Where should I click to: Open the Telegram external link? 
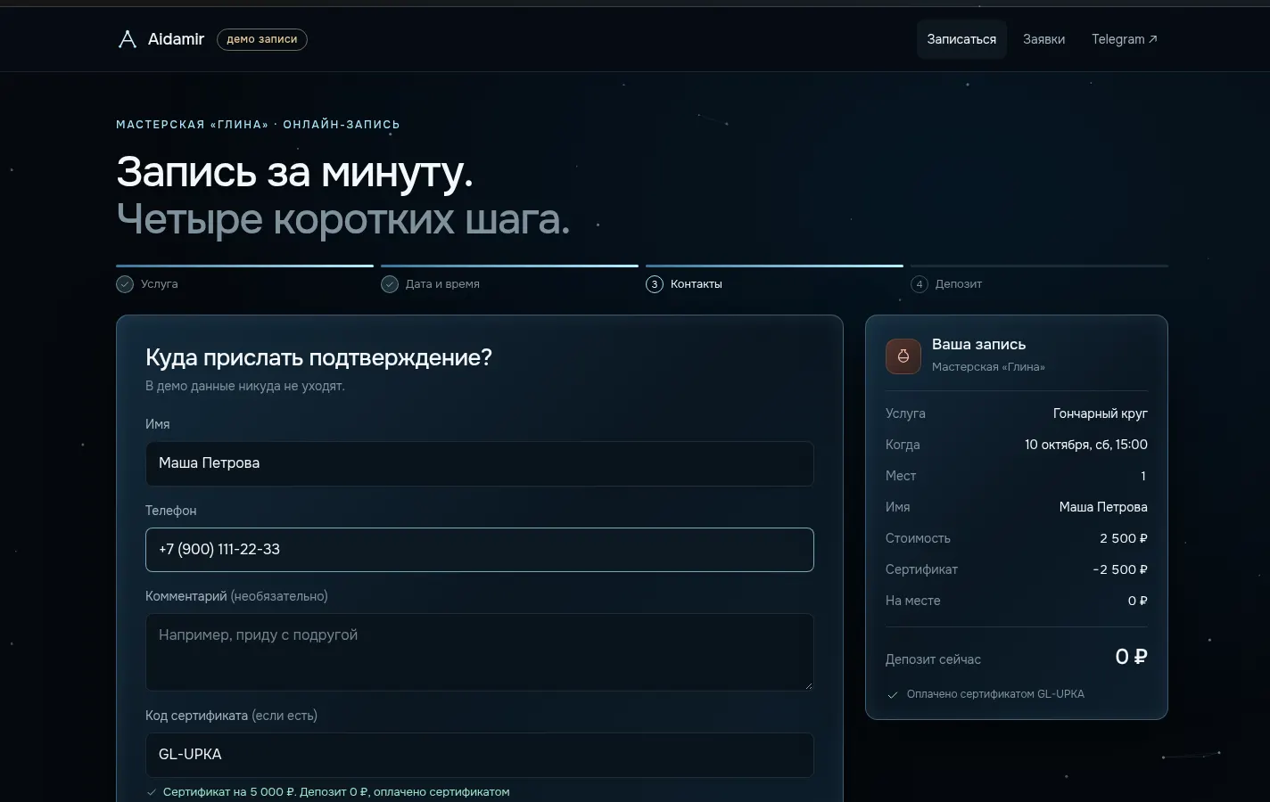point(1124,39)
